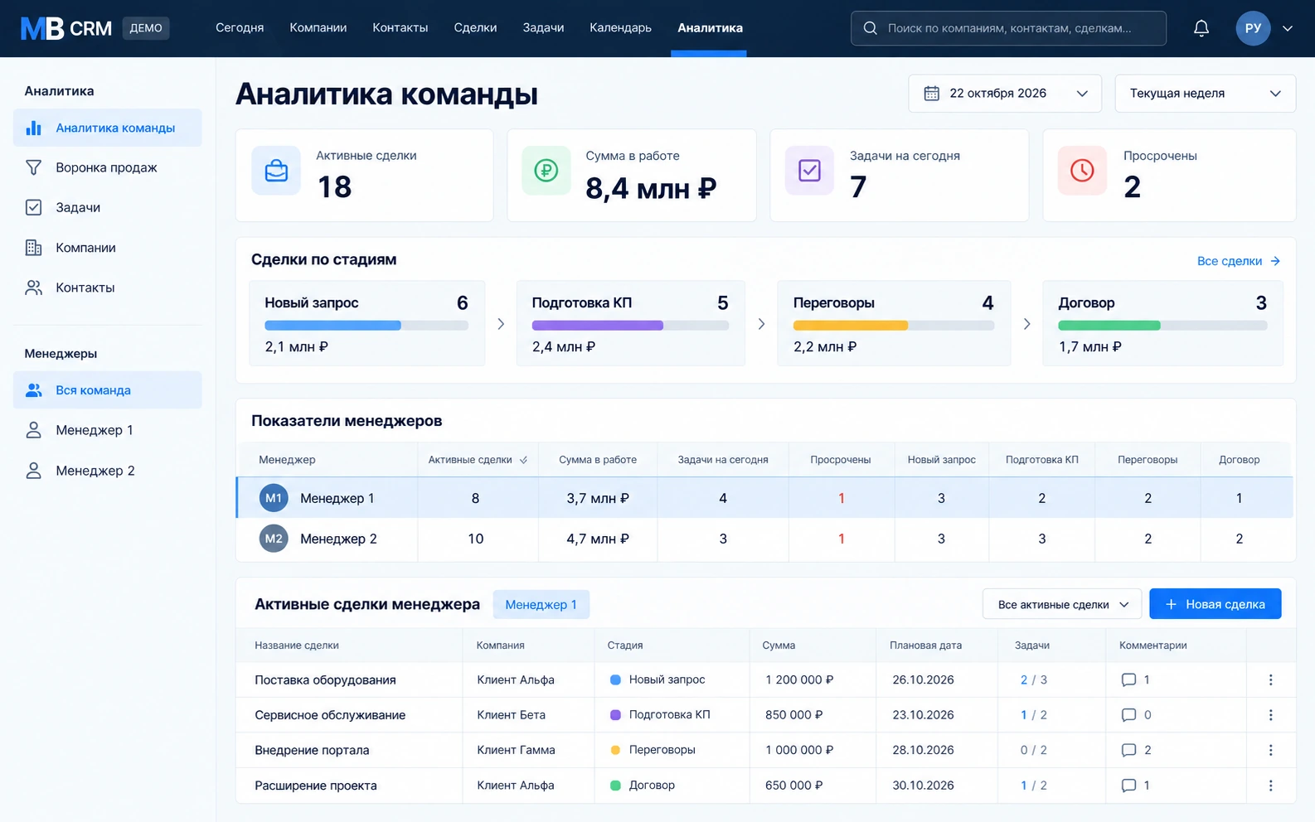Open the Все активные сделки filter dropdown

coord(1062,604)
